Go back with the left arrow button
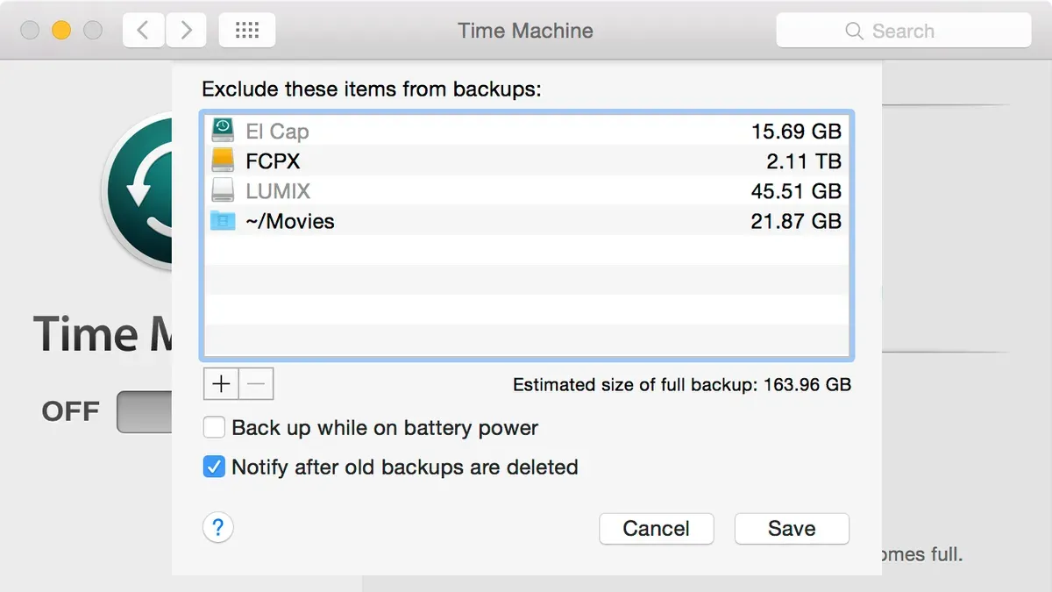This screenshot has height=592, width=1052. click(x=142, y=31)
